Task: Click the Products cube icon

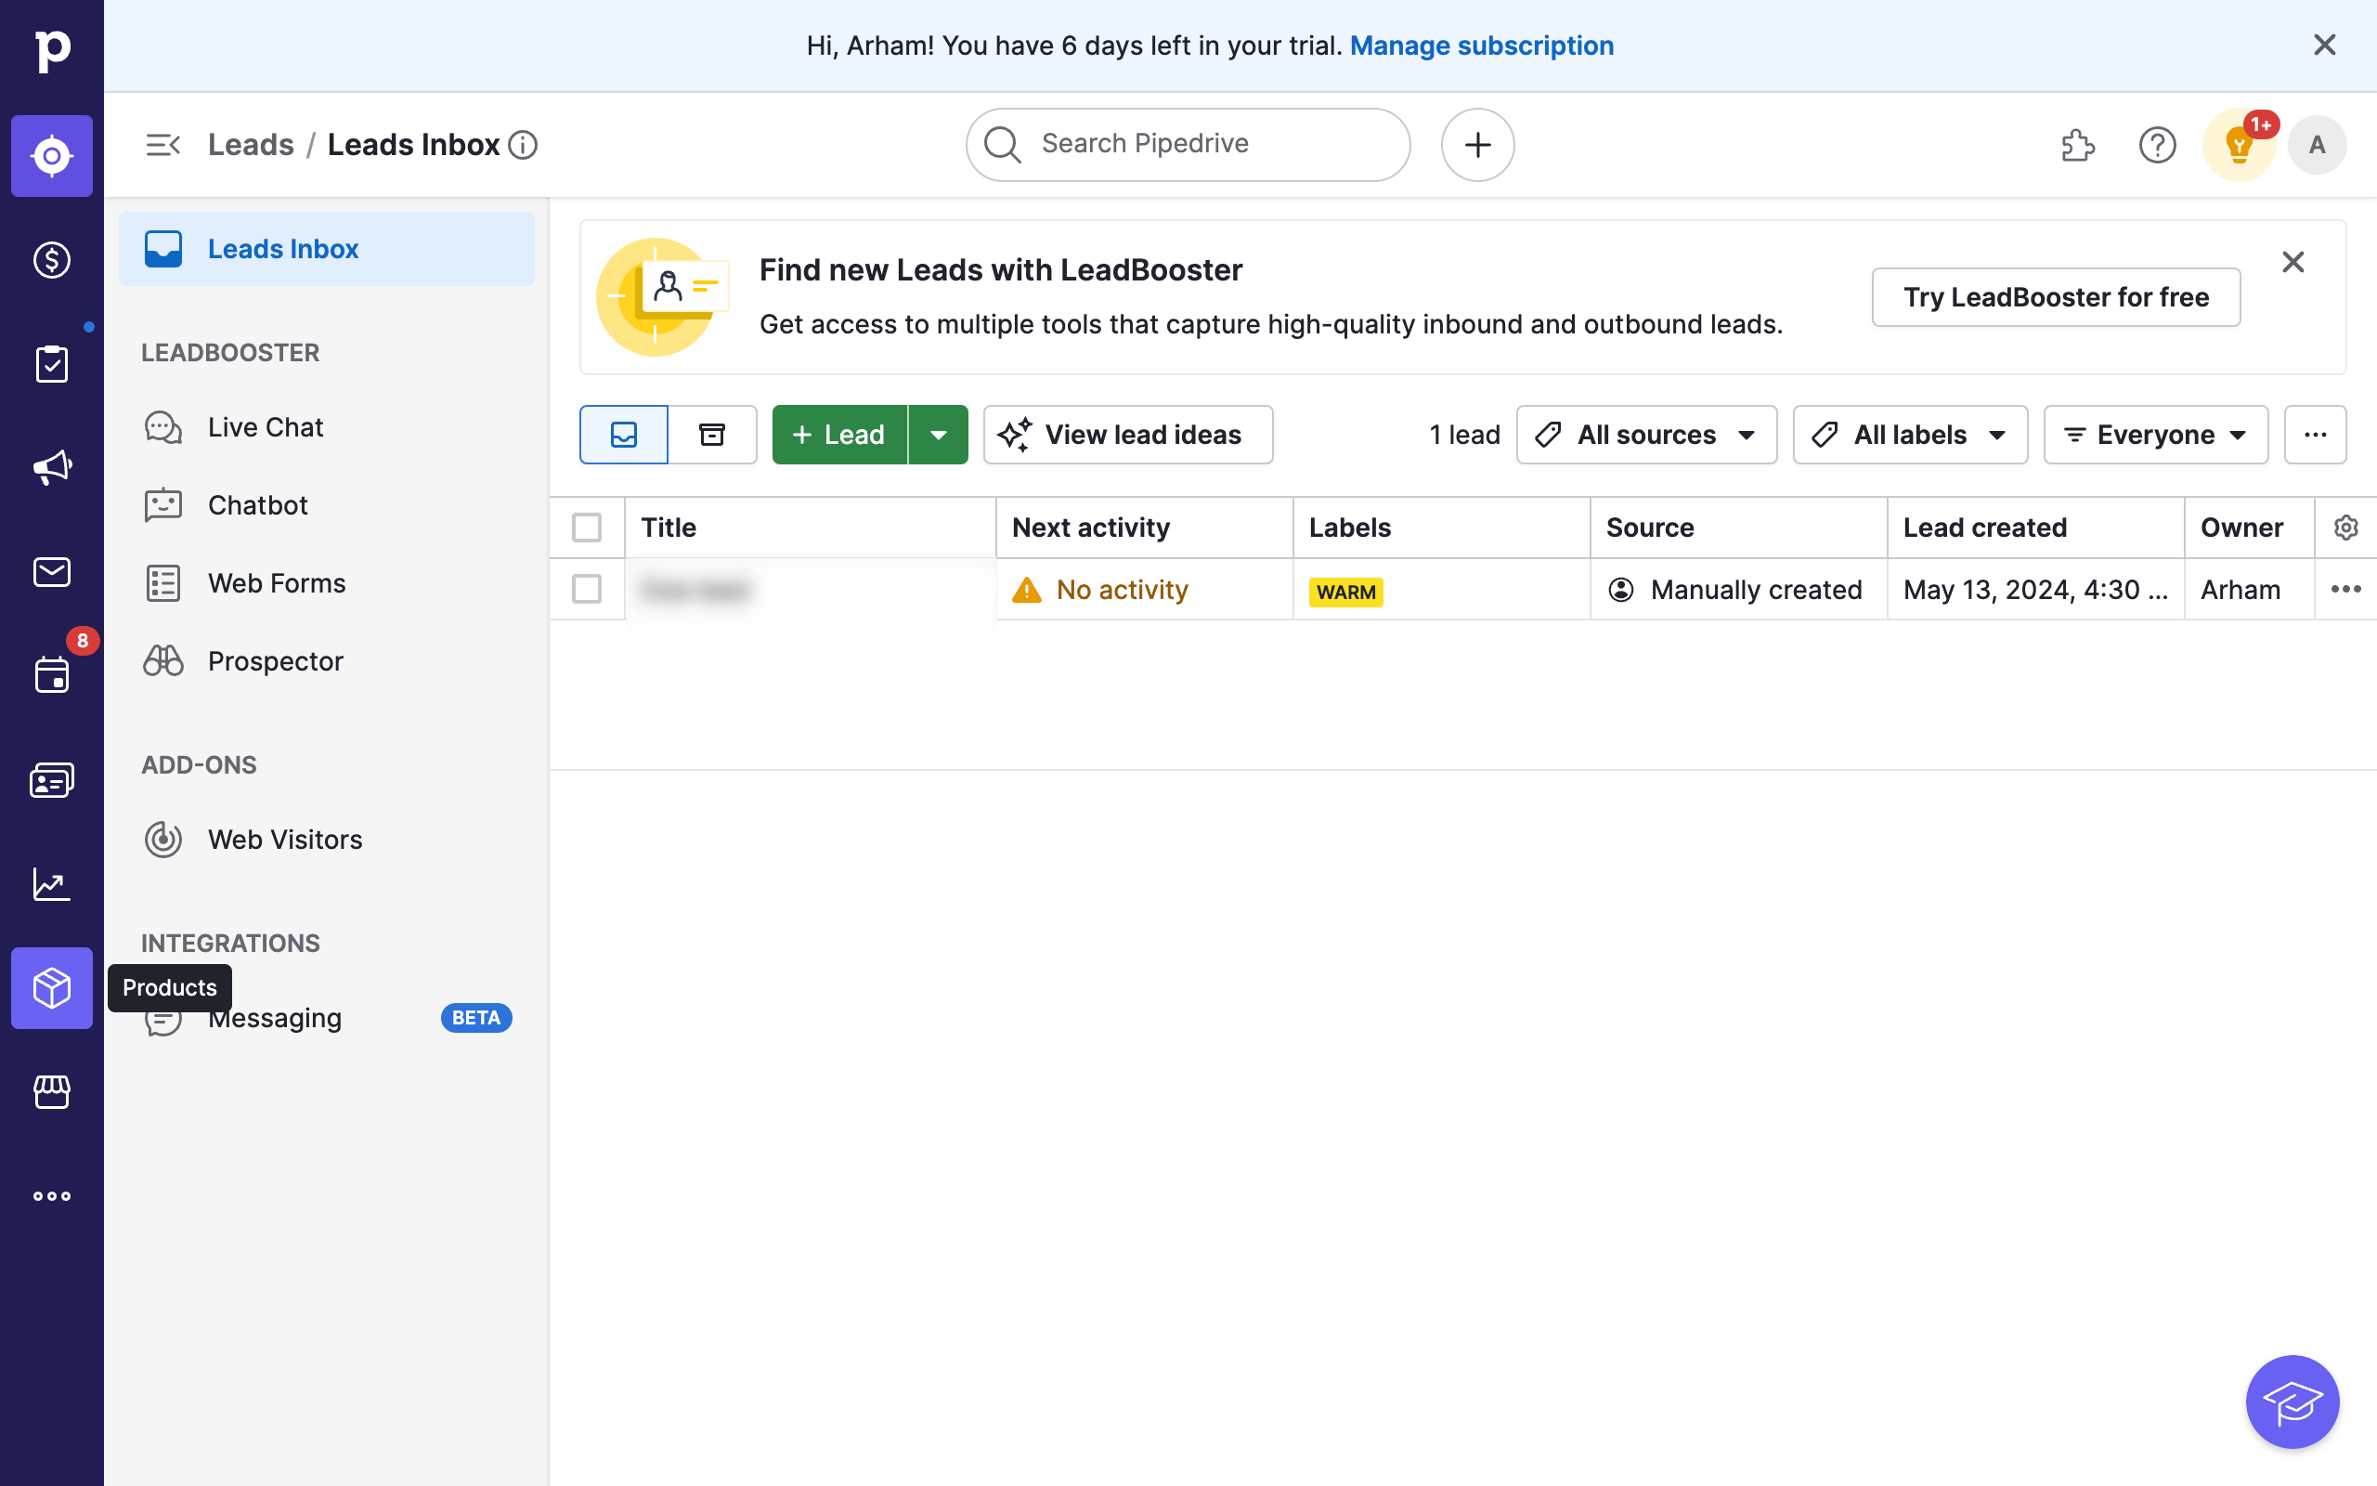Action: coord(51,987)
